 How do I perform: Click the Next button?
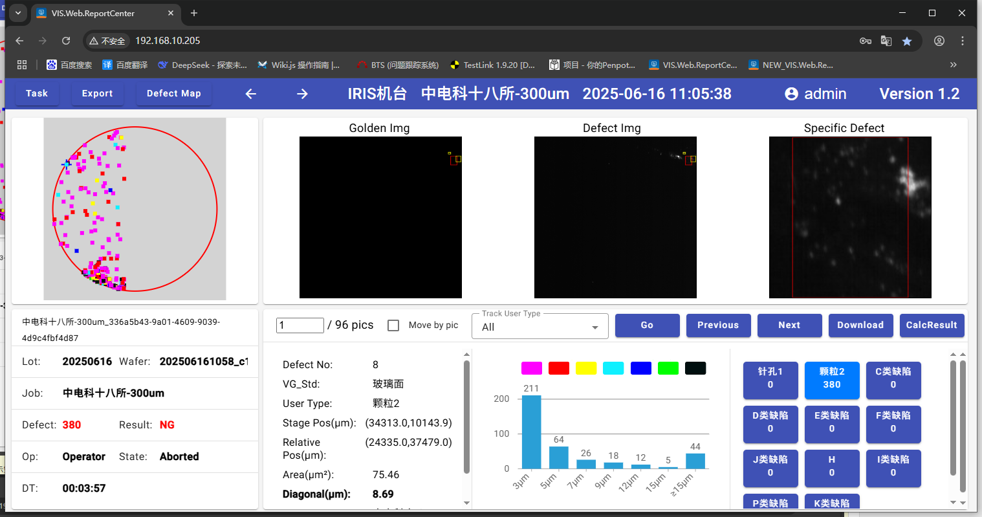[x=790, y=325]
